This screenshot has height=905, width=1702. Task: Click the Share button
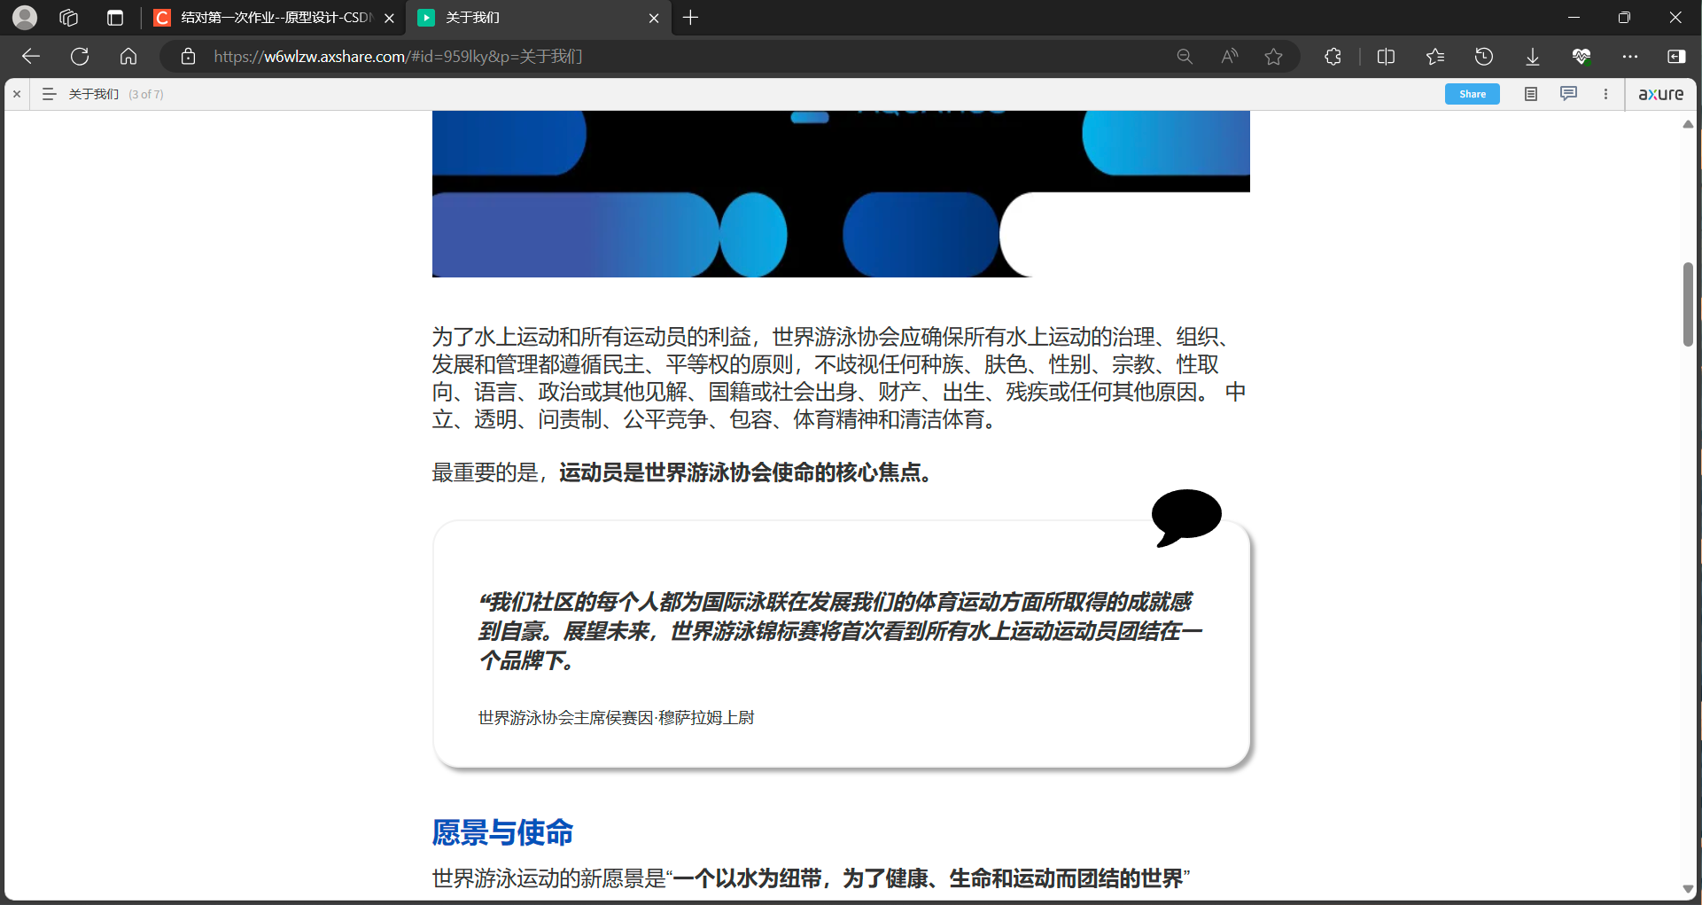(1473, 94)
